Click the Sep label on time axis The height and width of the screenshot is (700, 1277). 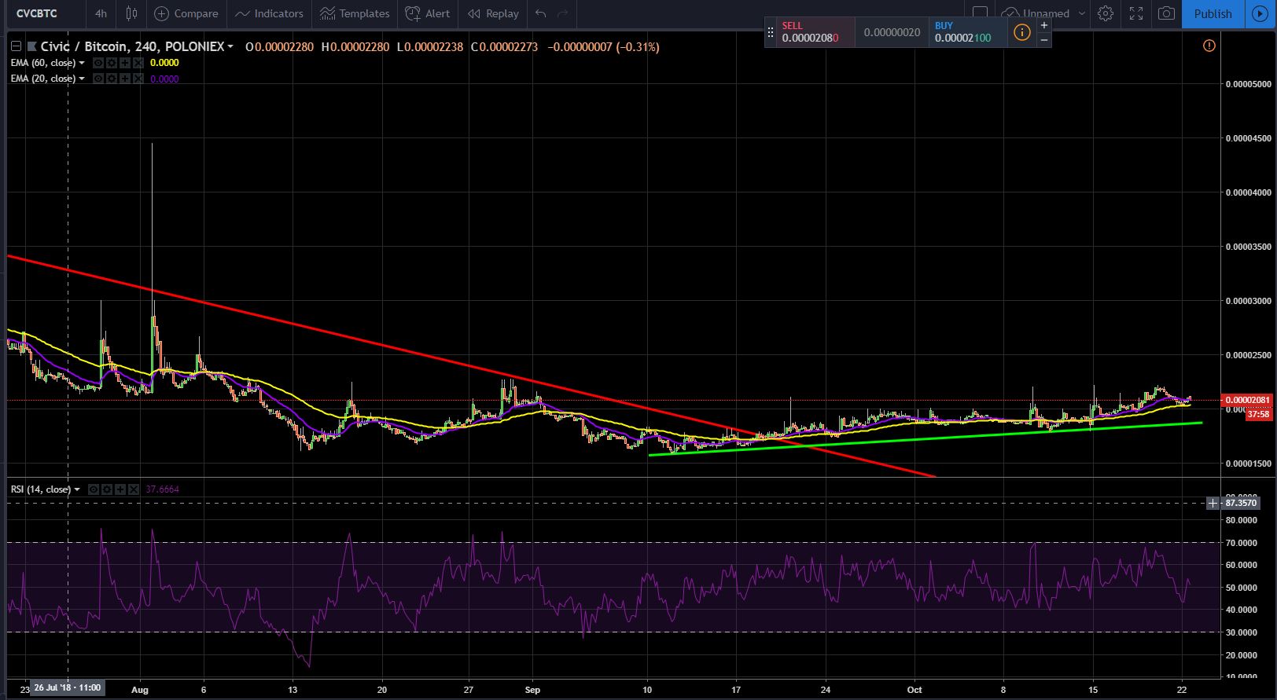tap(532, 688)
